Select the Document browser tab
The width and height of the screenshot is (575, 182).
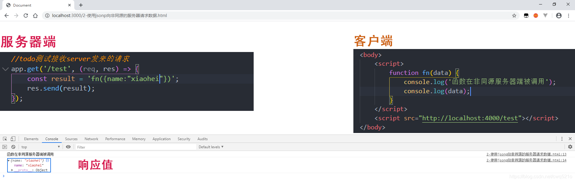(x=38, y=5)
